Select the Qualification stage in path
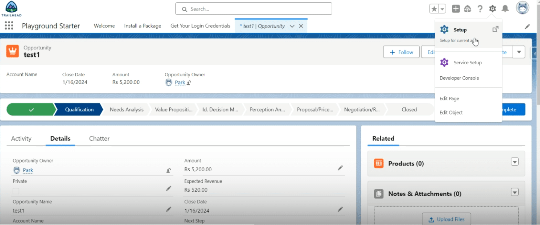Viewport: 540px width, 225px height. click(x=79, y=110)
